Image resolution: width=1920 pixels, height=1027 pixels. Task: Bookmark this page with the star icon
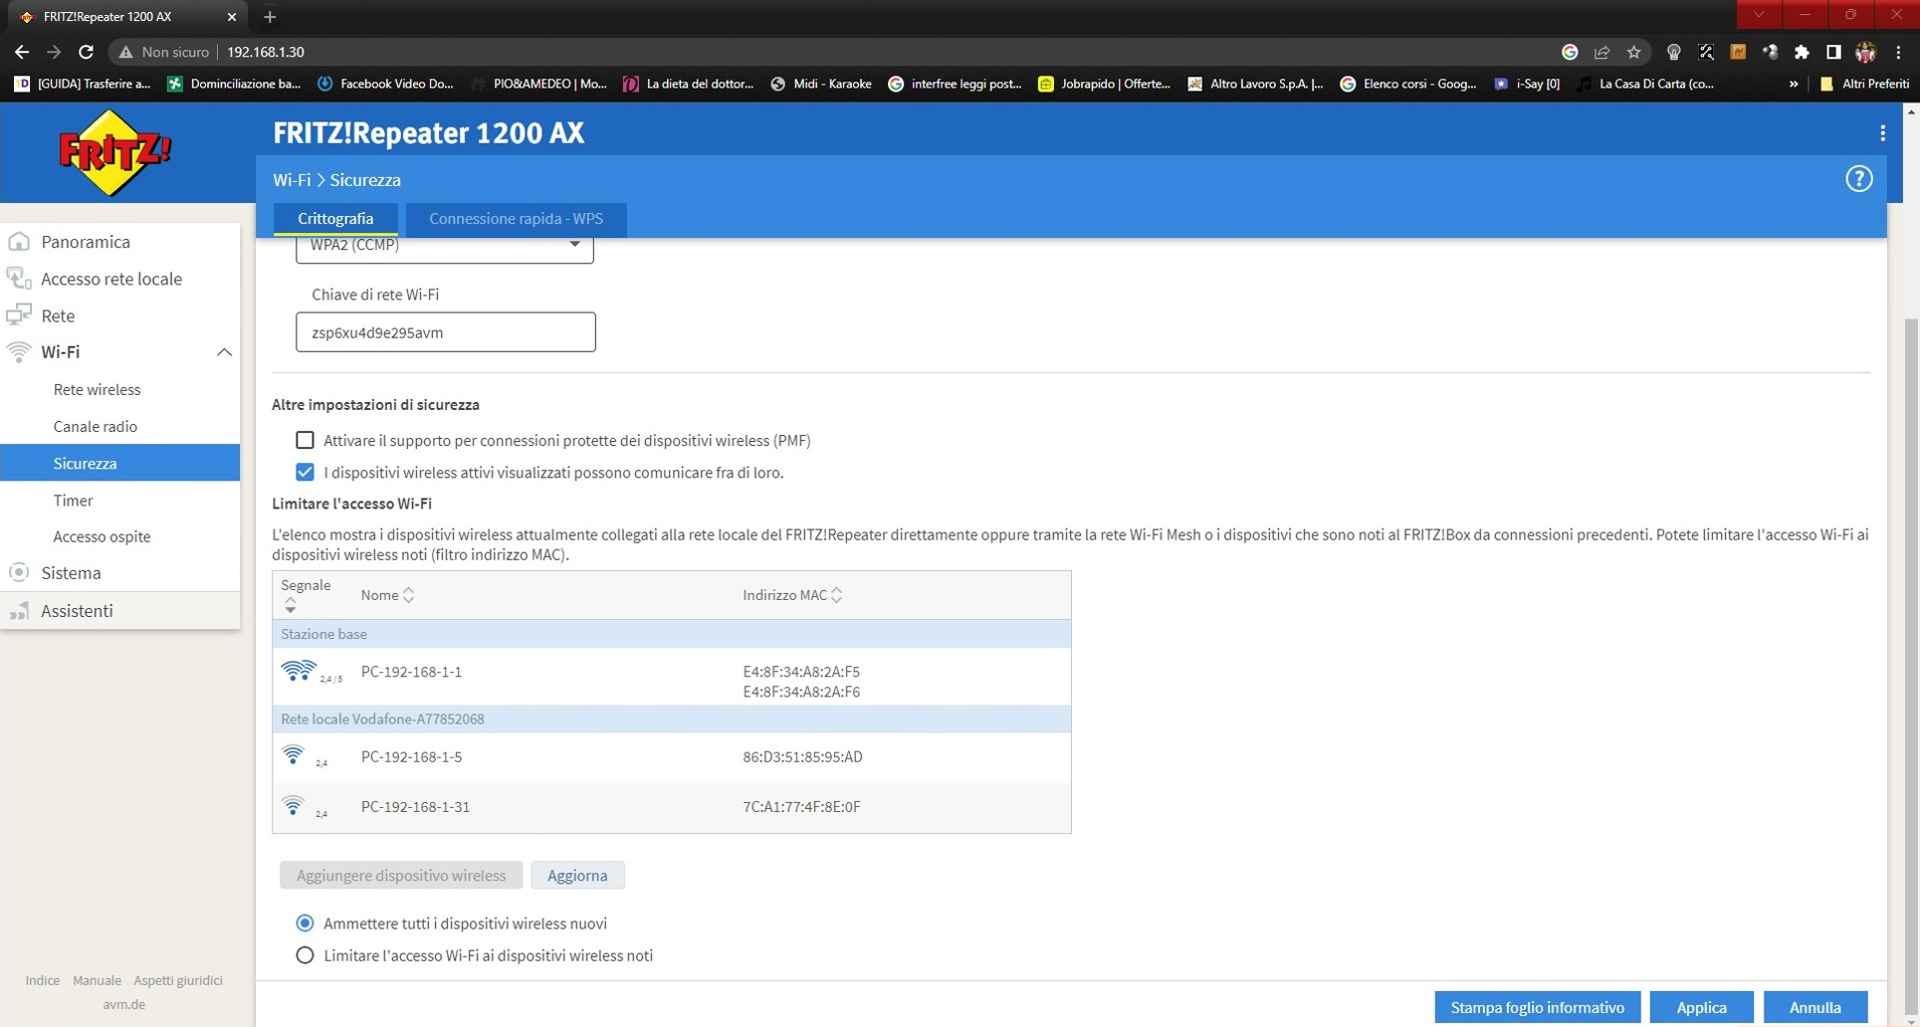coord(1633,52)
